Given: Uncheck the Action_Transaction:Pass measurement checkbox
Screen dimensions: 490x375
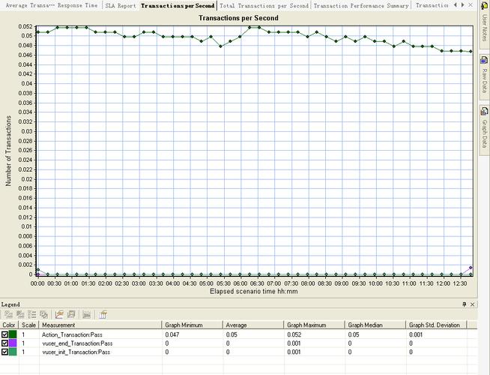Looking at the screenshot, I should [x=5, y=334].
